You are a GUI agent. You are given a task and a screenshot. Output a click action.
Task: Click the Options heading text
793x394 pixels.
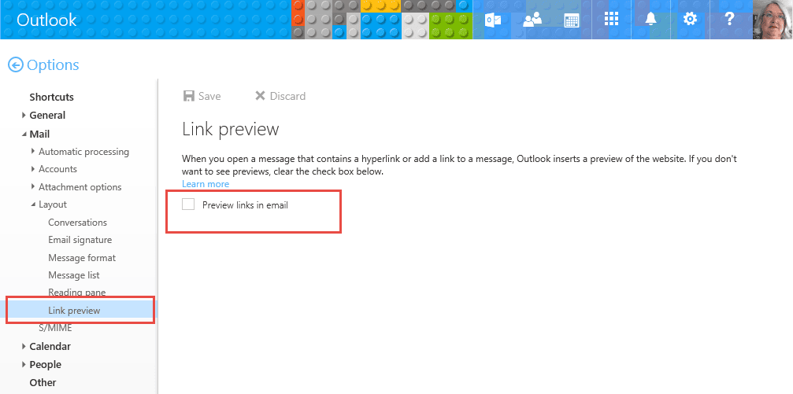53,65
